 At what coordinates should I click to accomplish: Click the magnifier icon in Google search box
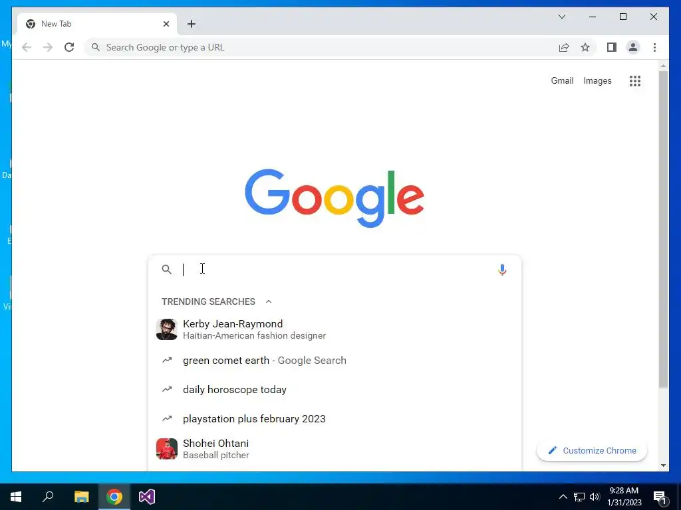(166, 270)
